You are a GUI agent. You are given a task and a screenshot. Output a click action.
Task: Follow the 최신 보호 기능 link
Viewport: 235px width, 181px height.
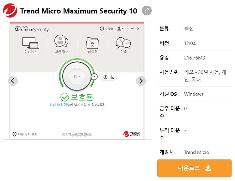point(60,105)
